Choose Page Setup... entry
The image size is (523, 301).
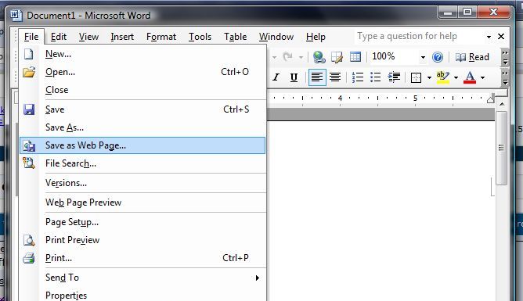click(142, 222)
